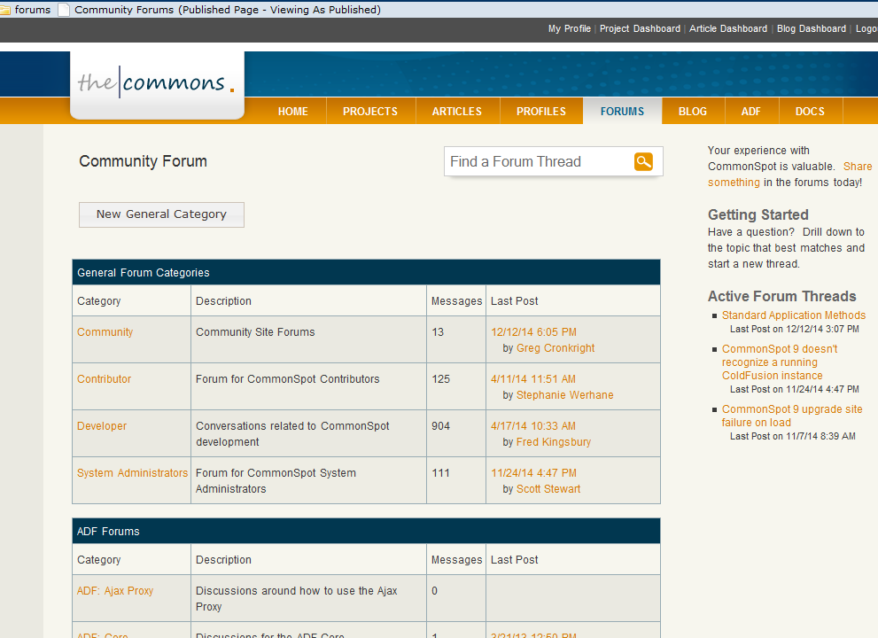Click the System Administrators message count 111
The width and height of the screenshot is (878, 638).
coord(440,473)
